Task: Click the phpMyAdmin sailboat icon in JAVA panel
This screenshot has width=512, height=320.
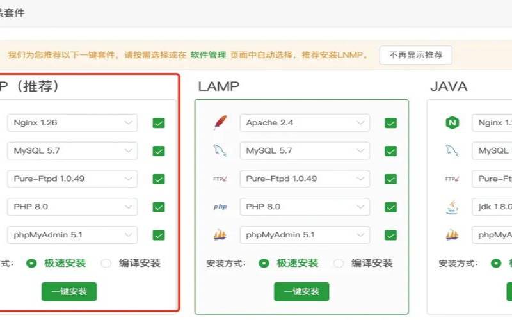Action: (x=452, y=235)
